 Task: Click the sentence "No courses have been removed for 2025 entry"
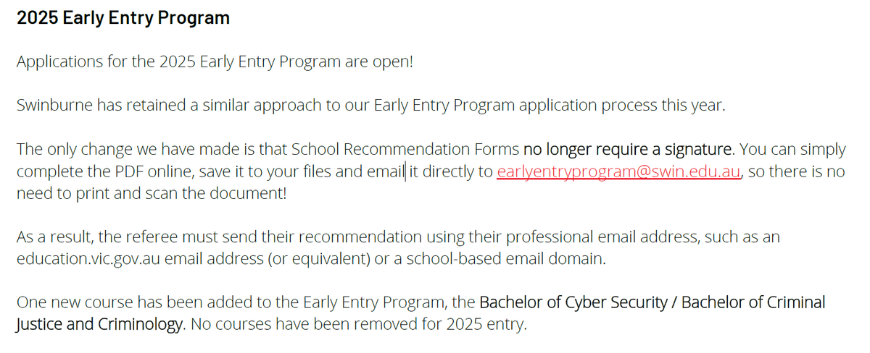358,325
